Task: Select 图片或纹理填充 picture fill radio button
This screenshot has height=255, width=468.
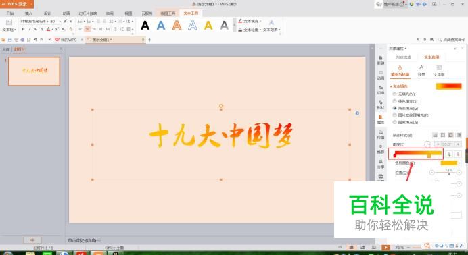Action: (395, 115)
